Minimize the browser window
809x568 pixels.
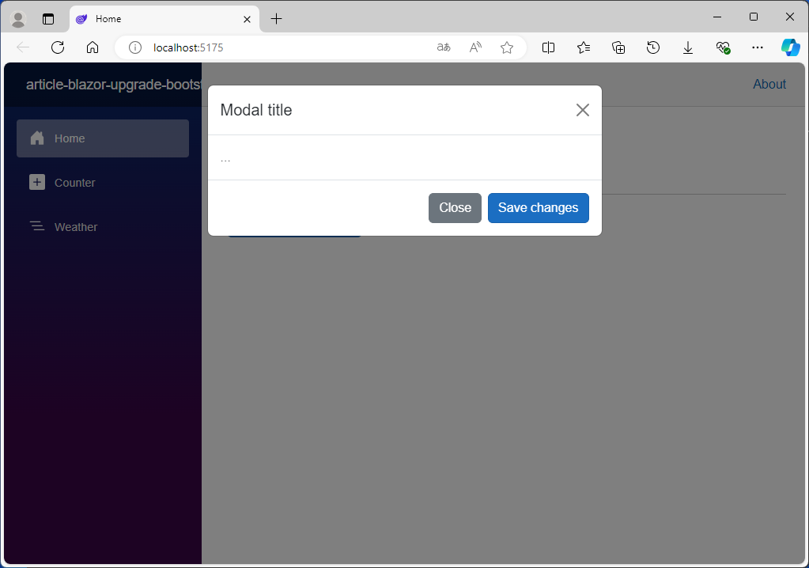[x=717, y=17]
